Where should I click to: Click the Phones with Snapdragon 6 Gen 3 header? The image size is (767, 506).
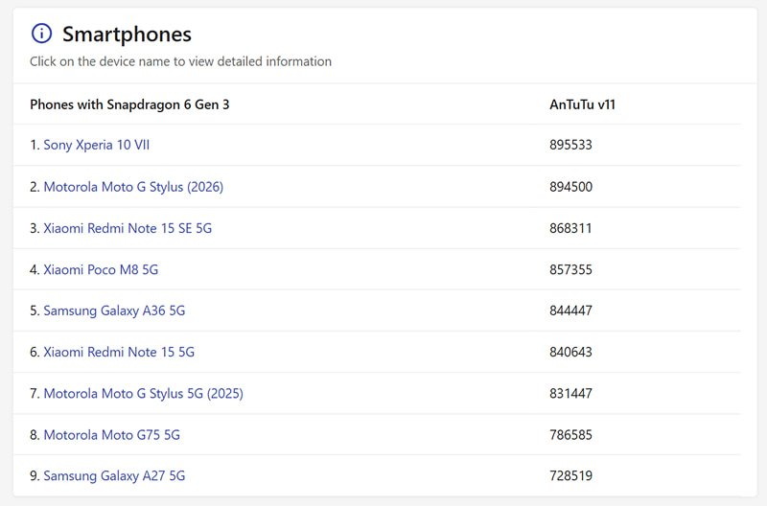coord(129,104)
